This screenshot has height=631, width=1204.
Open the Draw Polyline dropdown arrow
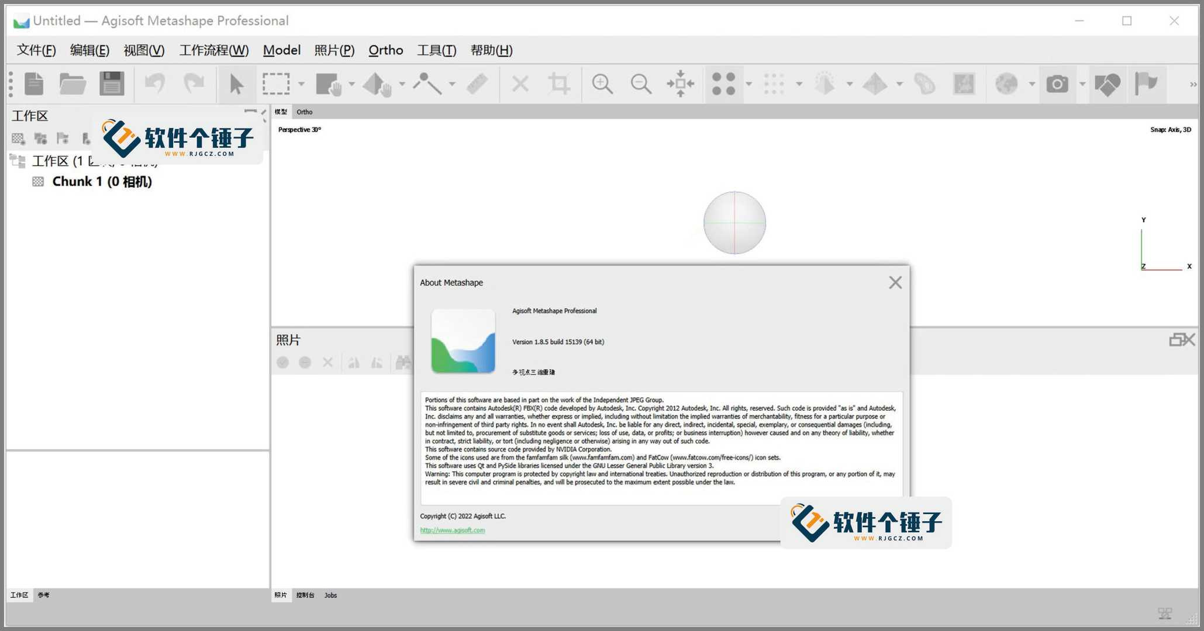point(452,84)
